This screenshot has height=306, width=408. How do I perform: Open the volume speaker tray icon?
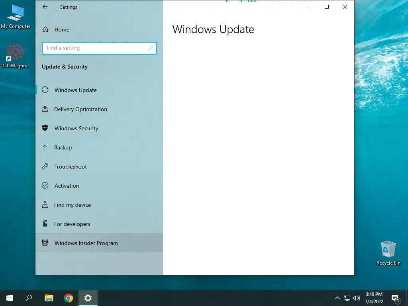click(357, 298)
